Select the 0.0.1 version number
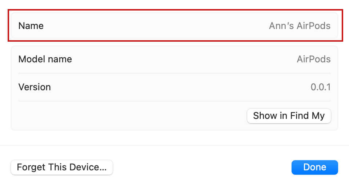Screen dimensions: 349x187 320,87
